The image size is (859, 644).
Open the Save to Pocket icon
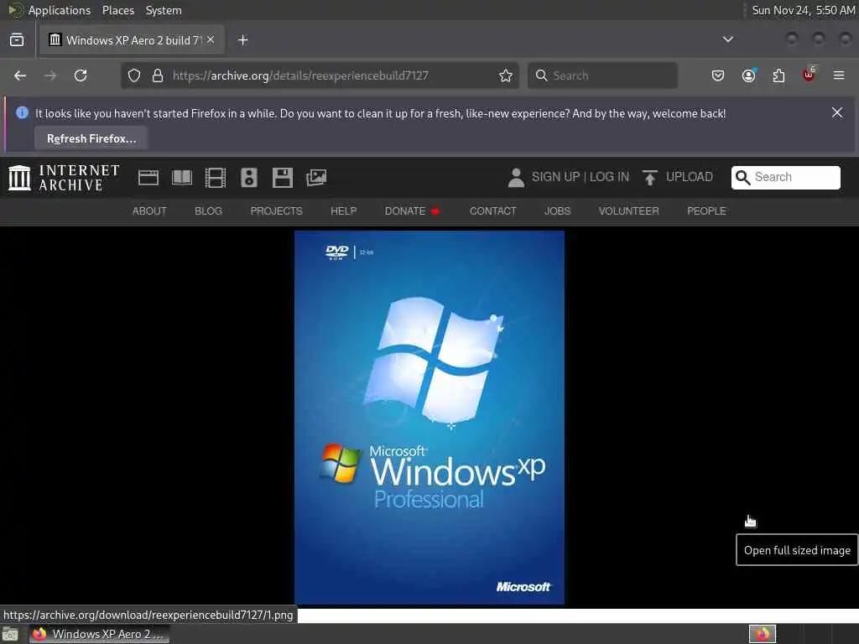tap(718, 75)
